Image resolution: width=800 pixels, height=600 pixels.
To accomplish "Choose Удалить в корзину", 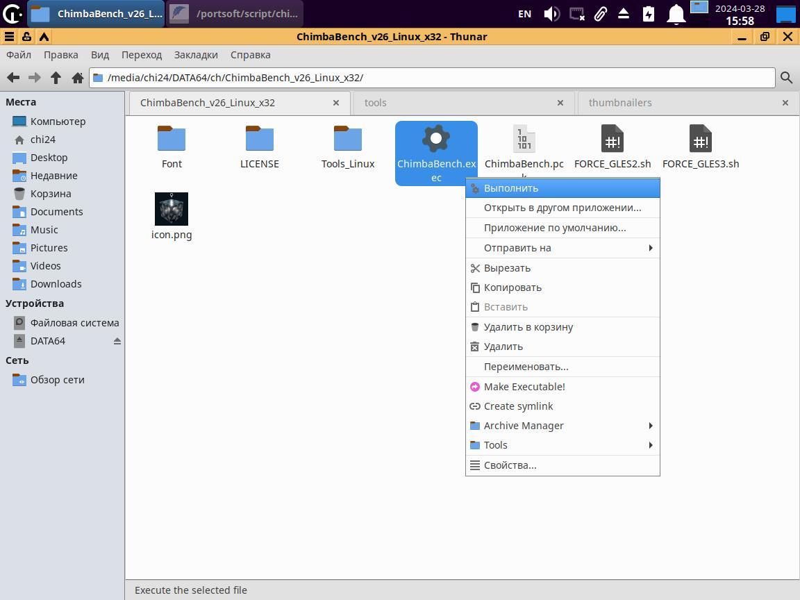I will point(562,327).
